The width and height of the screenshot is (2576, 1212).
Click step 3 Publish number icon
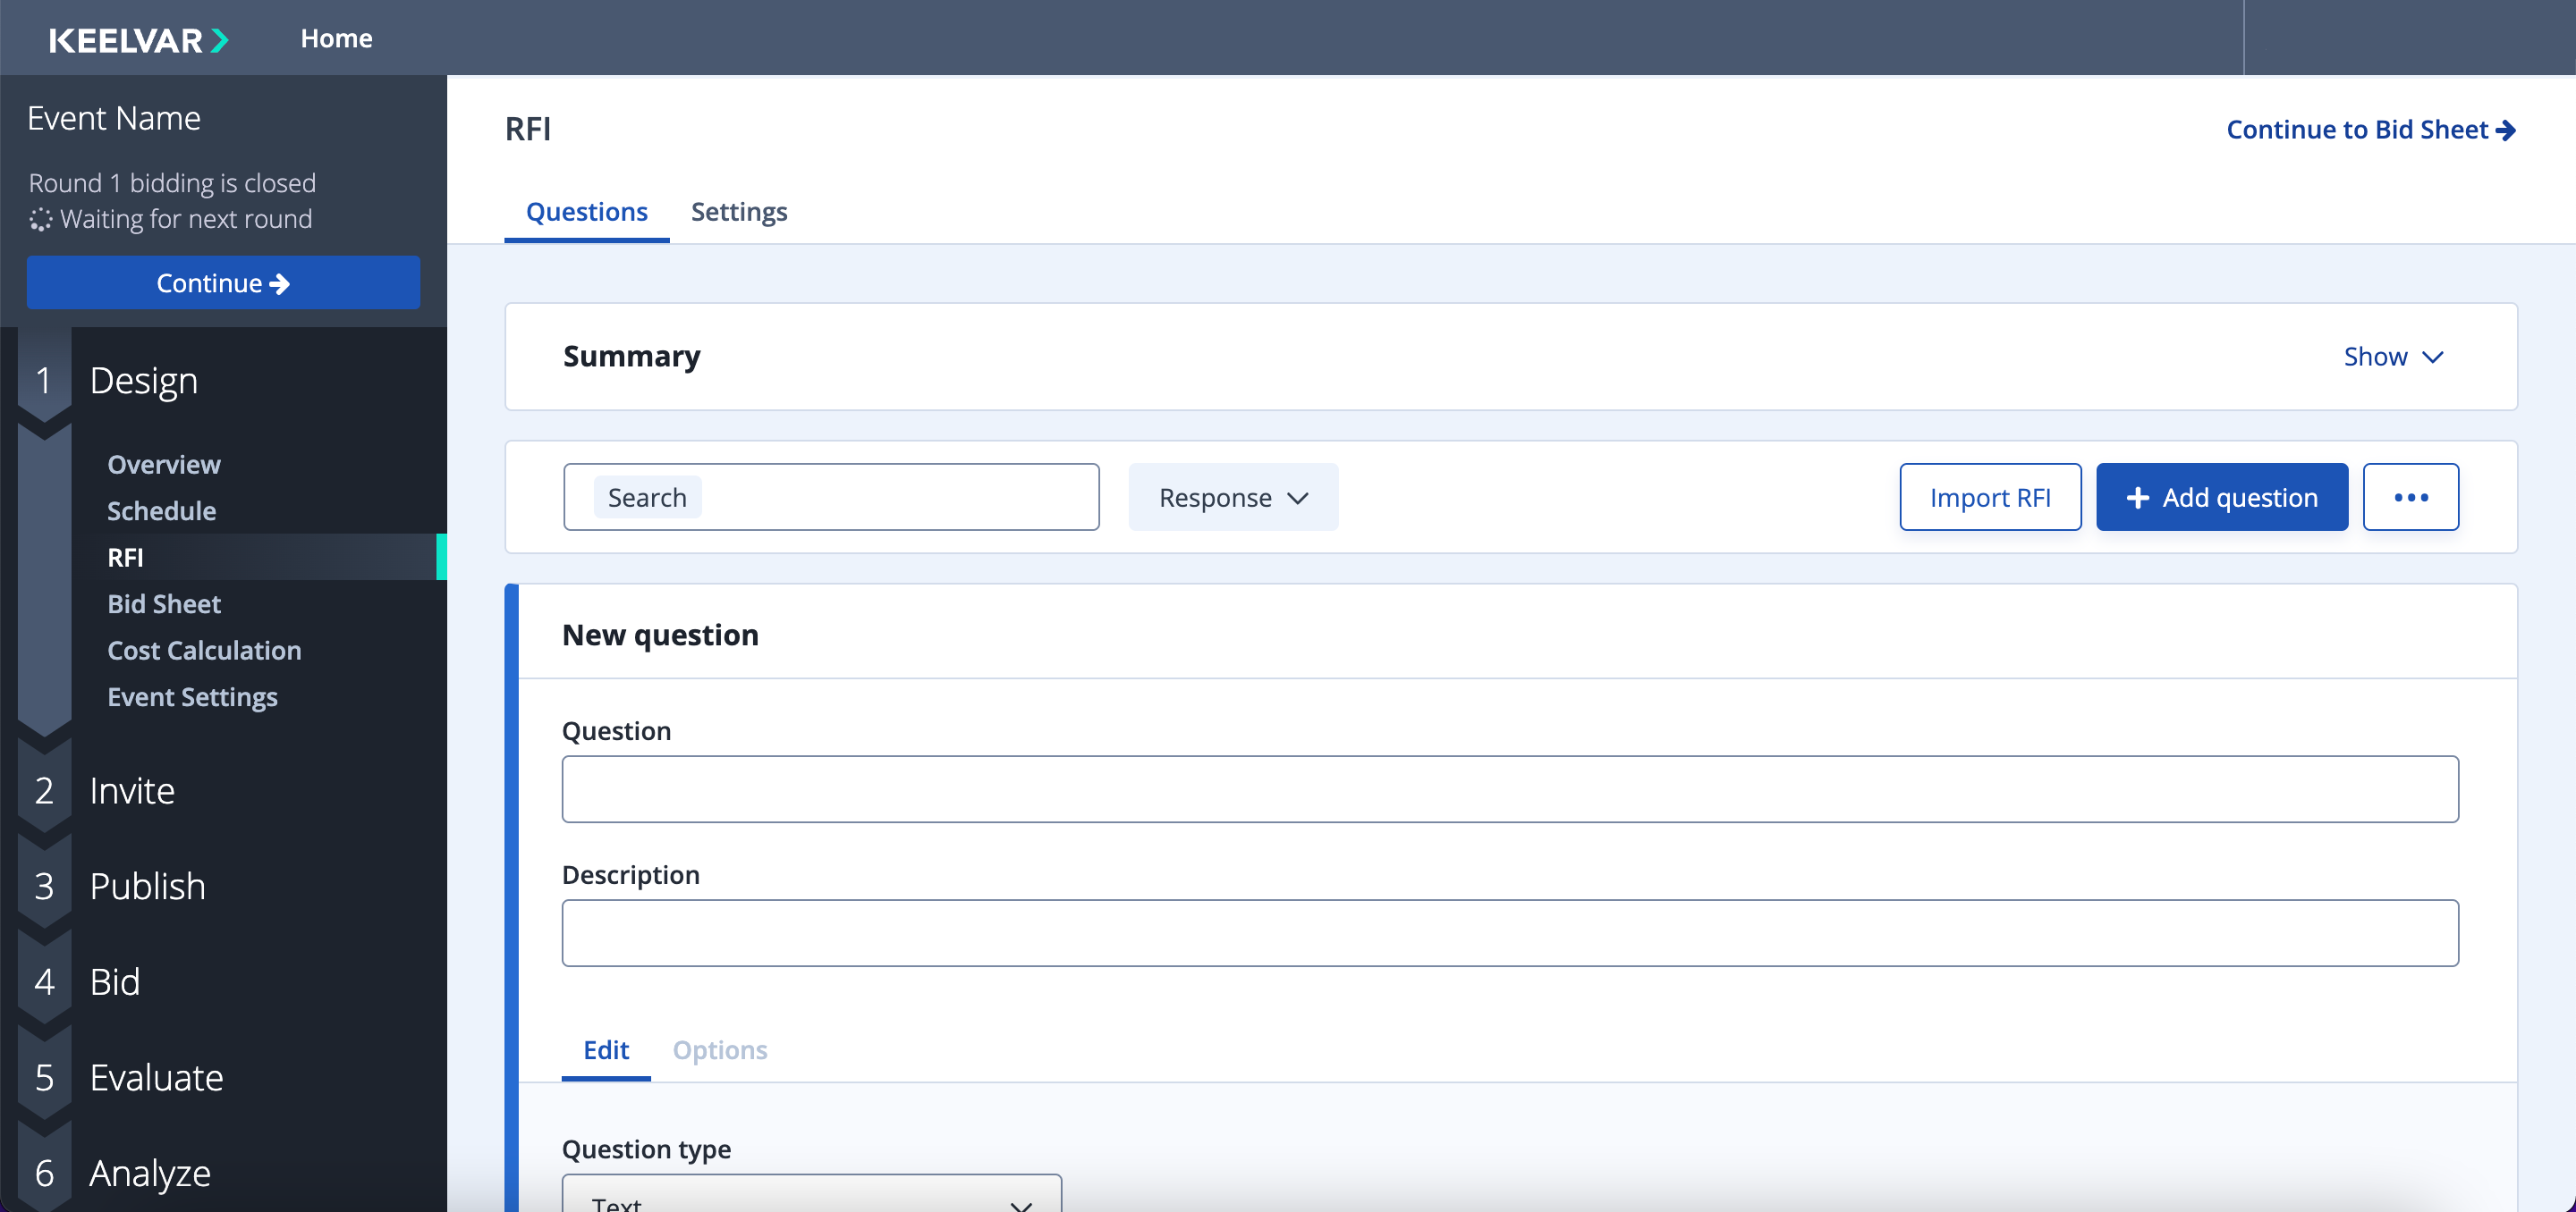click(x=44, y=887)
